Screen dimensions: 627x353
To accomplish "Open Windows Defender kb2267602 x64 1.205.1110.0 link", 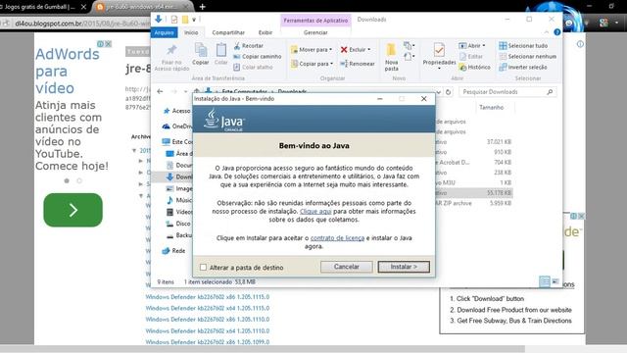I will pos(207,331).
